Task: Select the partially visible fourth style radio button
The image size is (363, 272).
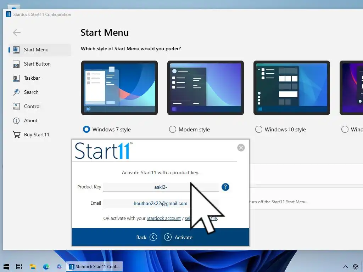Action: (345, 129)
